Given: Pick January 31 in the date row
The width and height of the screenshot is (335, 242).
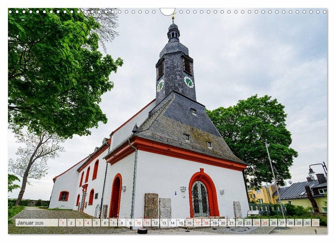Looking at the screenshot, I should tap(316, 223).
